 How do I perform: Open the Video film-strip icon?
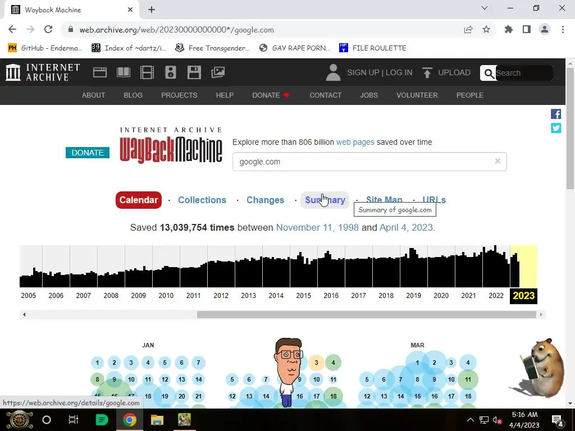(x=147, y=72)
